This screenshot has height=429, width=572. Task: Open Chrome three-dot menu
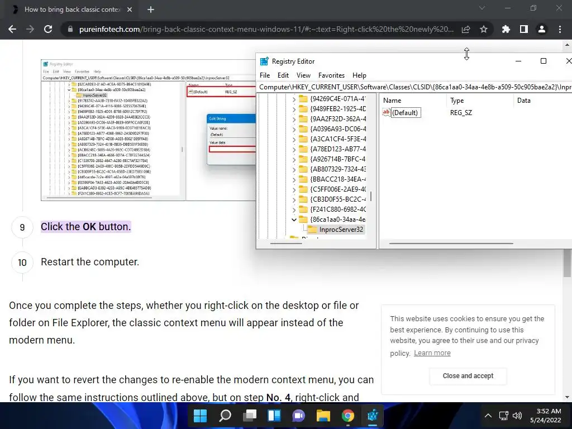pyautogui.click(x=560, y=29)
